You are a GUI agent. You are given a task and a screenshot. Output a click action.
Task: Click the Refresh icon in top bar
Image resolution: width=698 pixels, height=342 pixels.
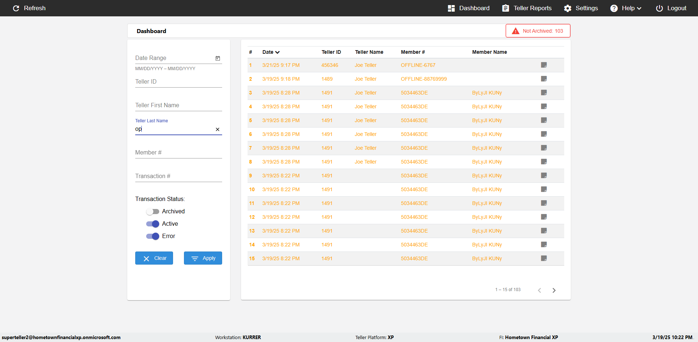16,8
